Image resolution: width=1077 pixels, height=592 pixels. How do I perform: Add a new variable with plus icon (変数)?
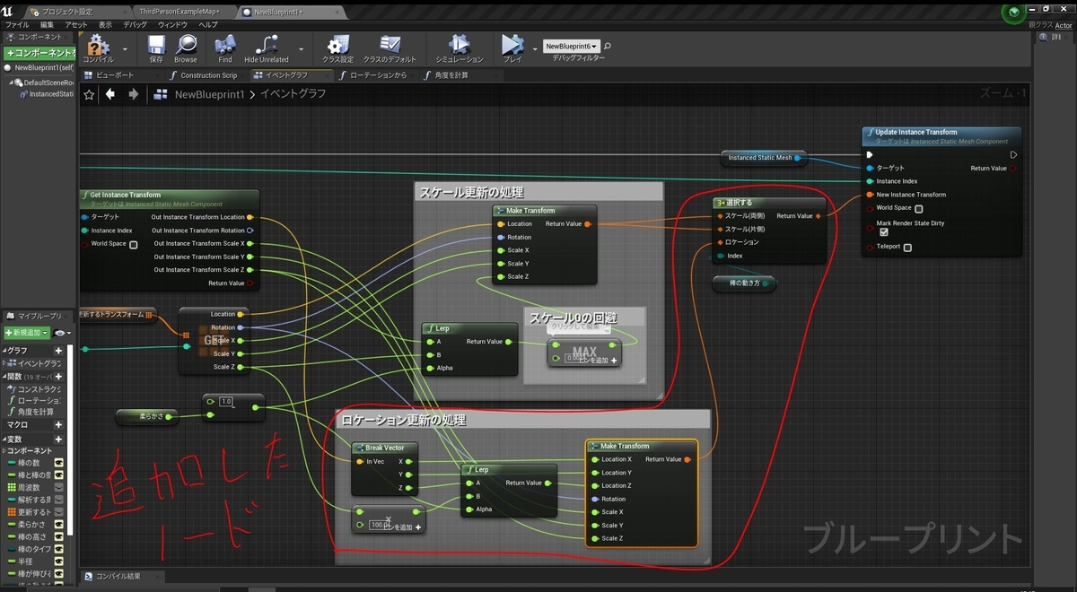coord(58,440)
